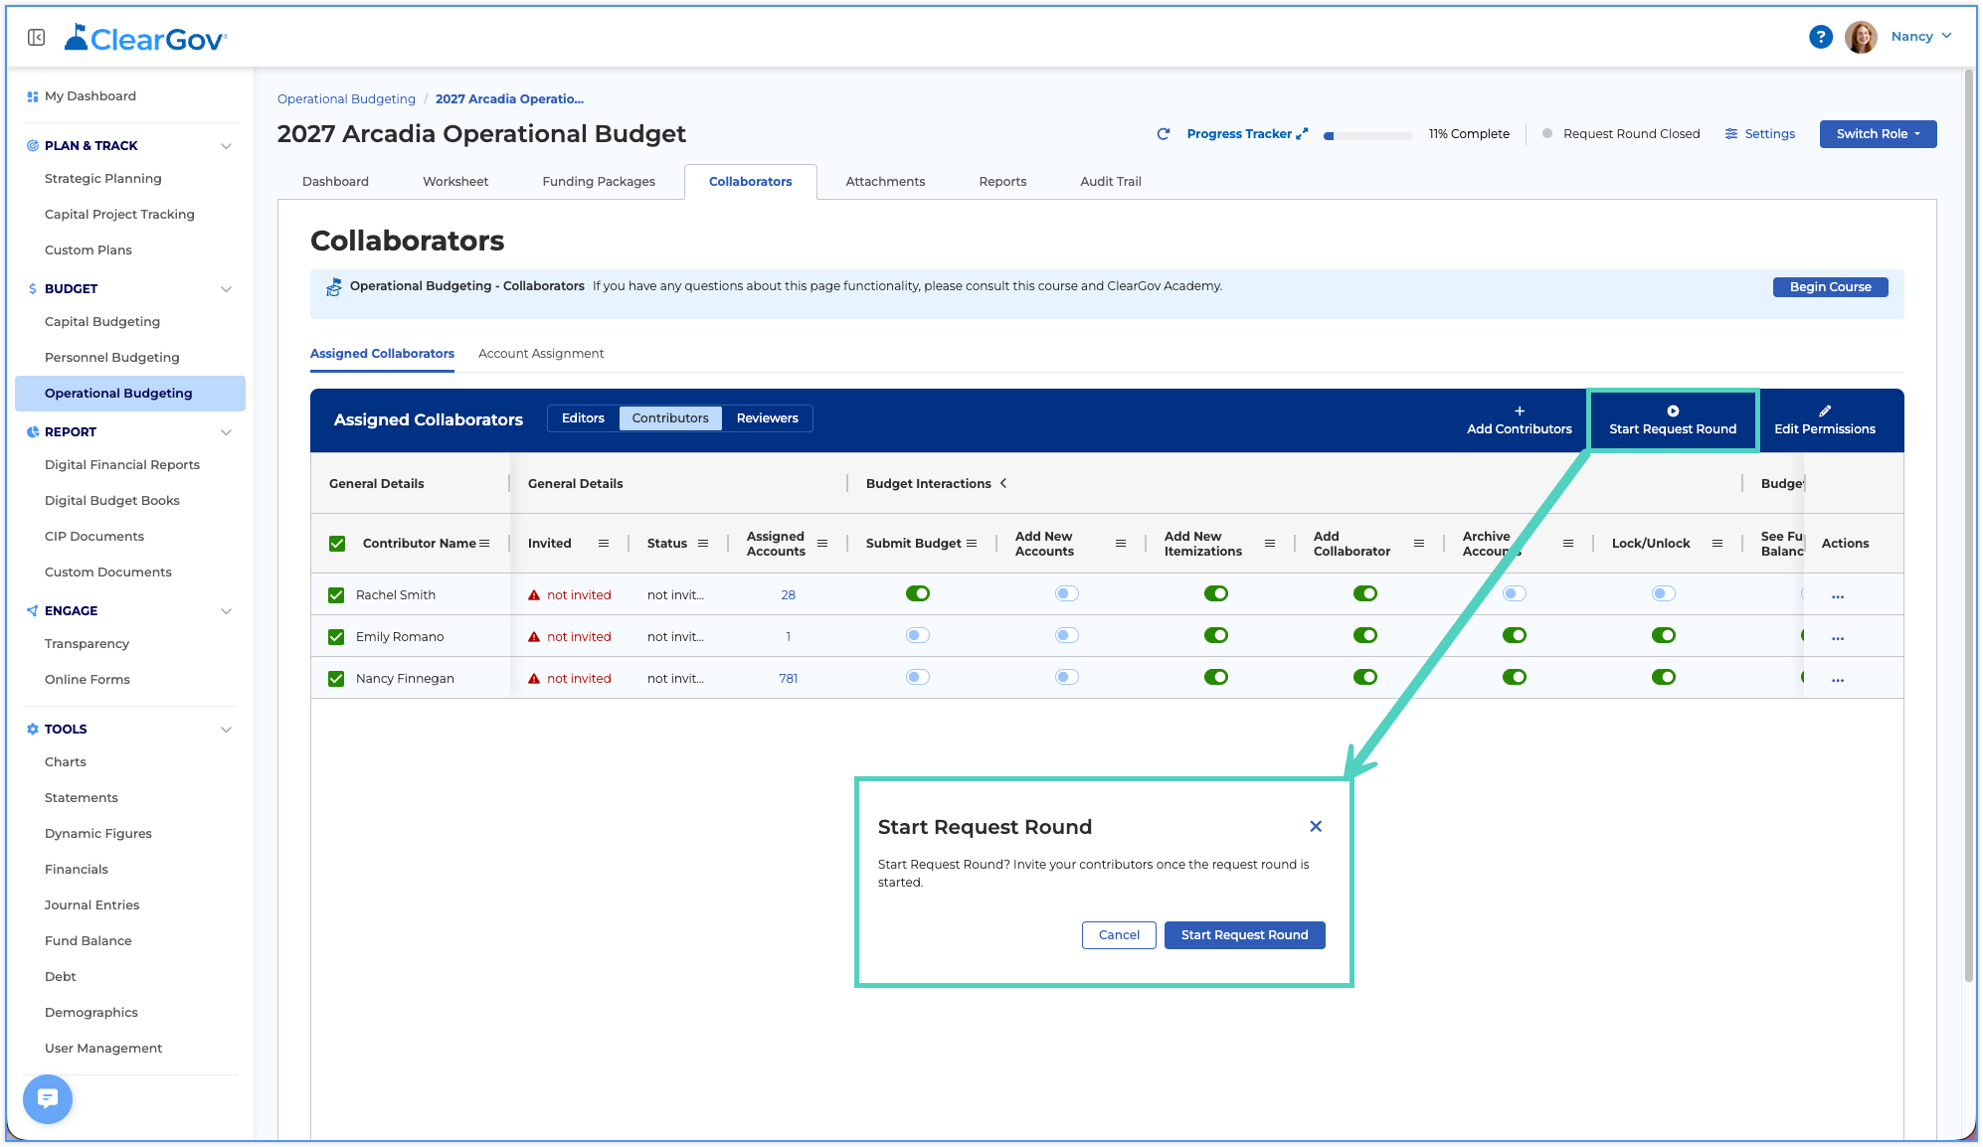Screen dimensions: 1983x1147
Task: Collapse the Budget Interactions column group
Action: coord(1003,483)
